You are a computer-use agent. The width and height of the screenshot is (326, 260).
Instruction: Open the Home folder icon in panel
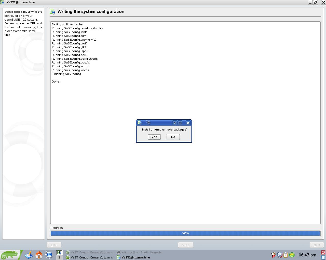click(39, 255)
